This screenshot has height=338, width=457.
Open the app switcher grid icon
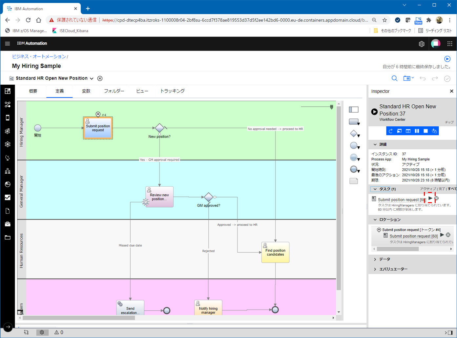[450, 44]
